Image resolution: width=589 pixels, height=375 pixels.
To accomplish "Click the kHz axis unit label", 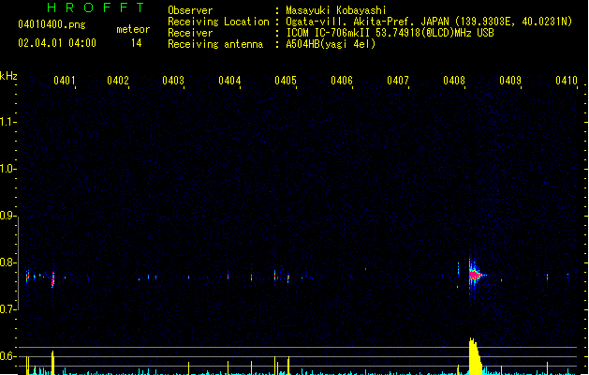I will click(x=8, y=76).
